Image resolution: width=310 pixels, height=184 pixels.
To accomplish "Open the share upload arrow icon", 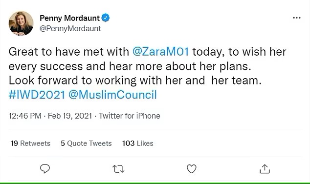I will pyautogui.click(x=265, y=169).
